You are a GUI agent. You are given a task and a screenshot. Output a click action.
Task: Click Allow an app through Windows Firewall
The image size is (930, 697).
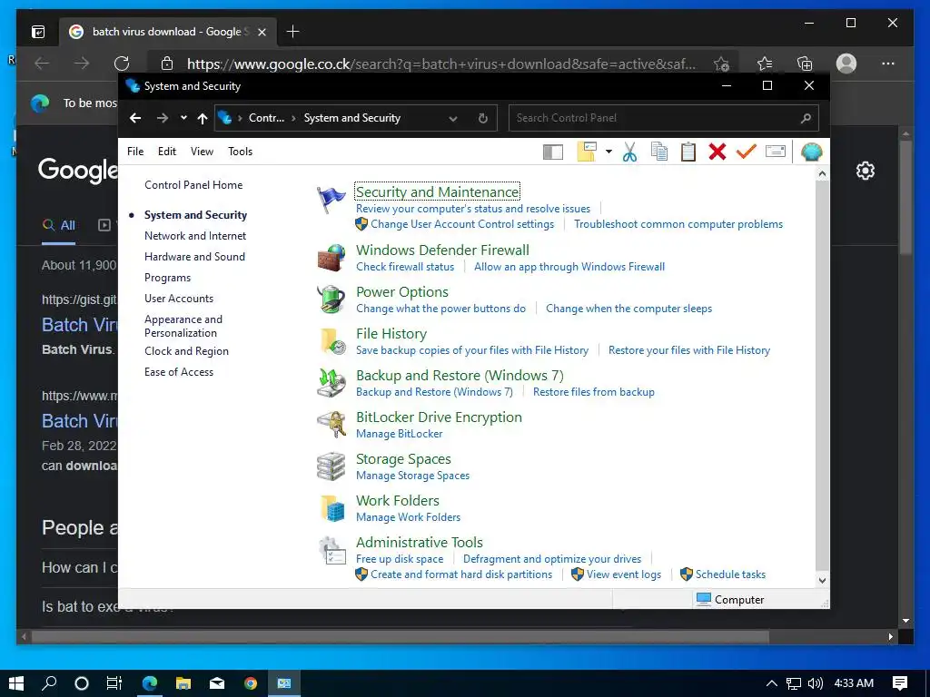click(569, 267)
